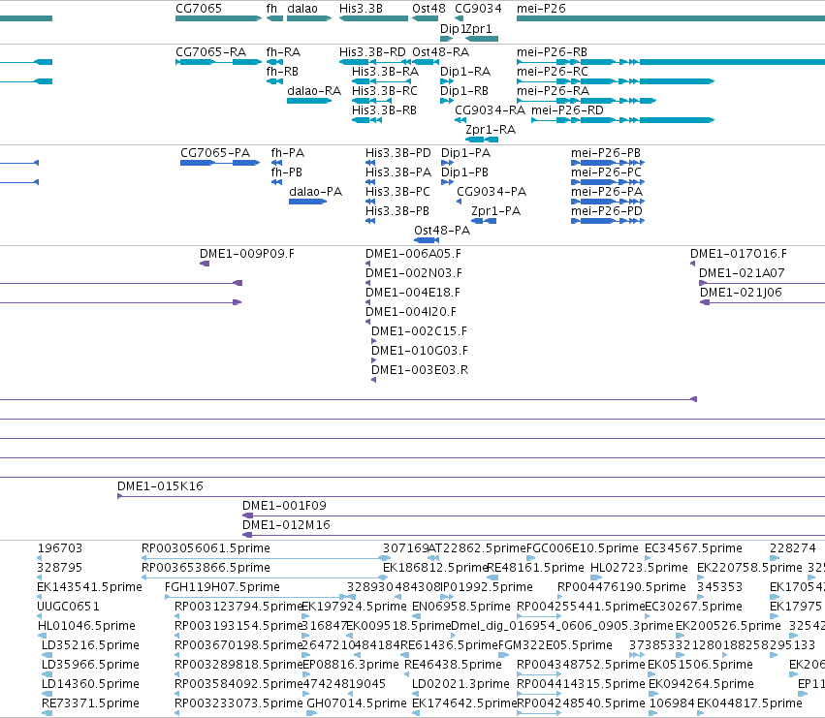Click the DME1-001F09 clone label
The image size is (825, 718).
[284, 506]
